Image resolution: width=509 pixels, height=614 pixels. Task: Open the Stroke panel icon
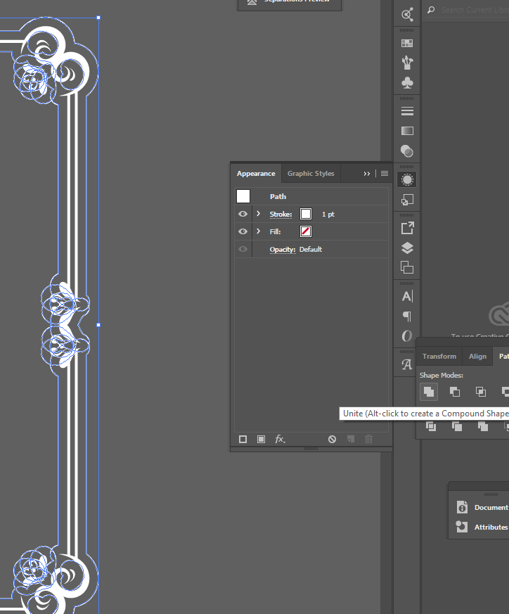tap(407, 111)
